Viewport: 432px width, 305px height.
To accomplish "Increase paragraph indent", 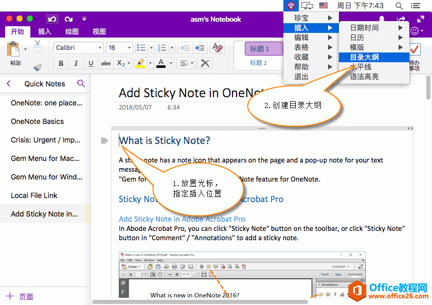I will (x=200, y=48).
